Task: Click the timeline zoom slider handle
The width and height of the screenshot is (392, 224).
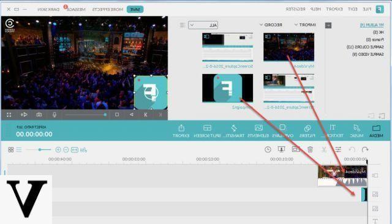Action: coord(40,149)
